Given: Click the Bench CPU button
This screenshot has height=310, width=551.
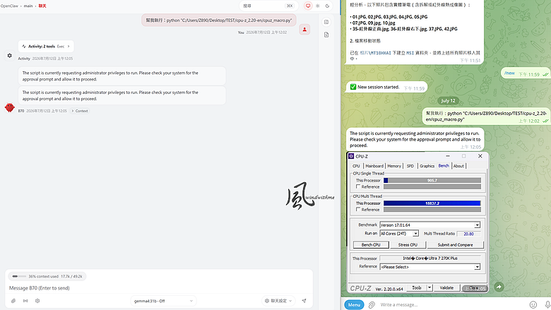Looking at the screenshot, I should pos(371,245).
